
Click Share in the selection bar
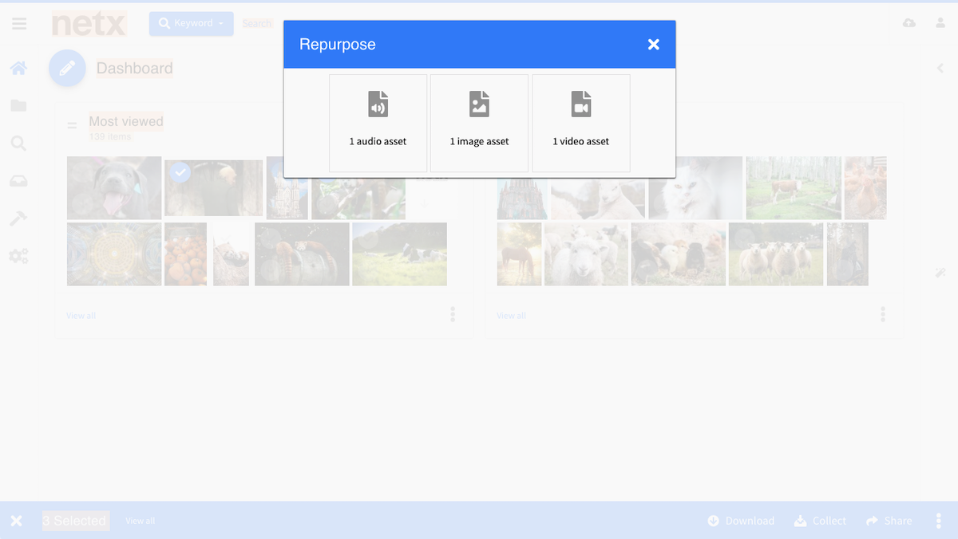click(889, 521)
